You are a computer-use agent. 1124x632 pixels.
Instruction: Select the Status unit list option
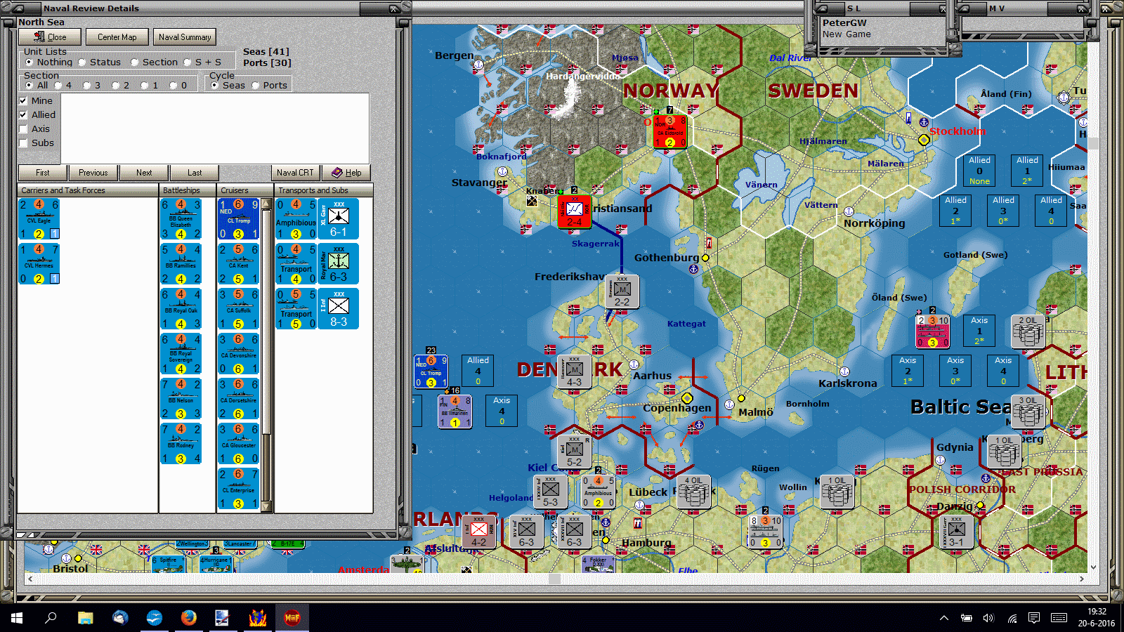pyautogui.click(x=99, y=62)
